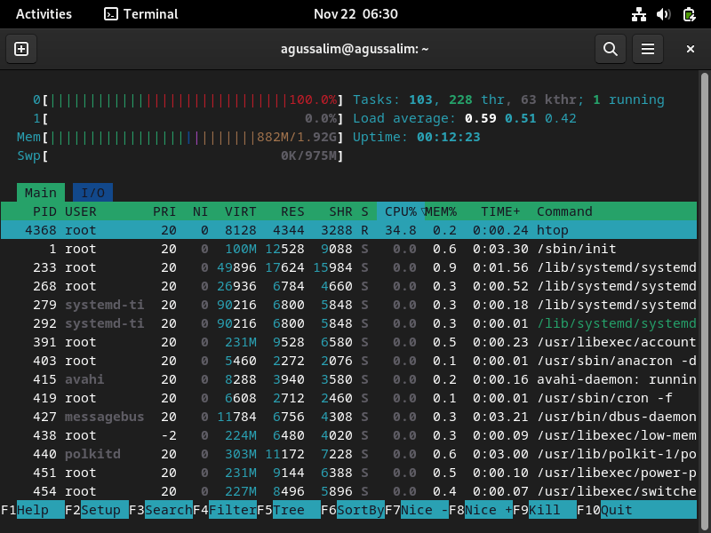Switch to the I/O tab in htop
Viewport: 711px width, 533px height.
[92, 193]
